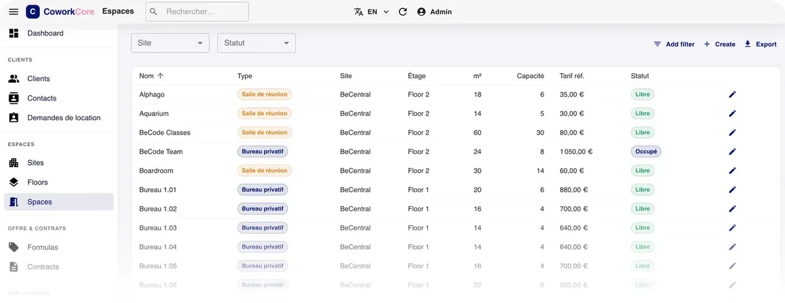The image size is (785, 303).
Task: Click the Add filter button
Action: point(674,44)
